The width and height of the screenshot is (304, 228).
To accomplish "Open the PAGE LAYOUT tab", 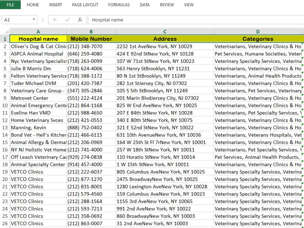I will tap(85, 5).
